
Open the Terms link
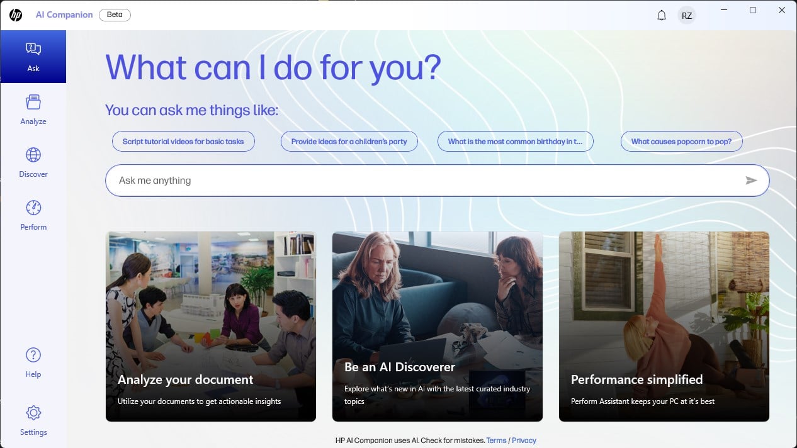pos(496,440)
